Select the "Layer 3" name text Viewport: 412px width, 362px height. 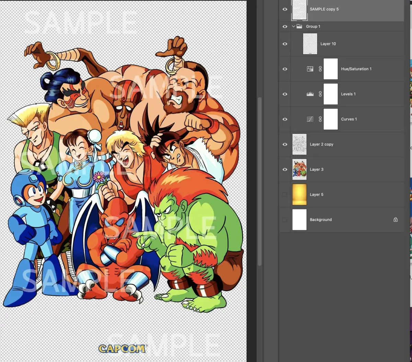(317, 170)
